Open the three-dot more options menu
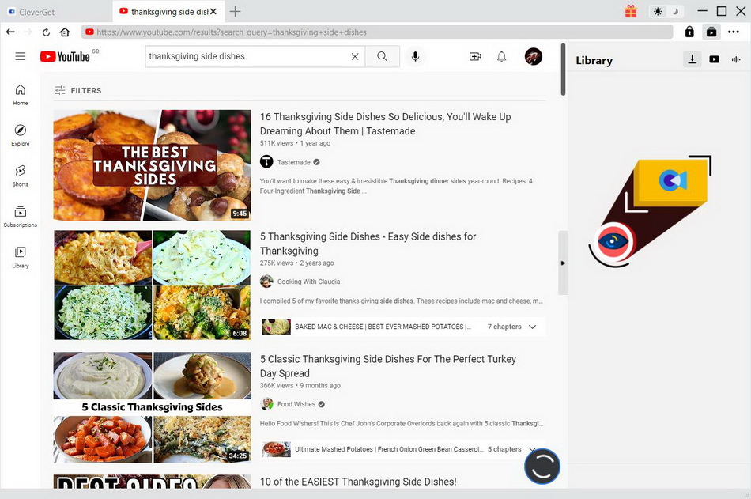The image size is (751, 499). [x=734, y=32]
